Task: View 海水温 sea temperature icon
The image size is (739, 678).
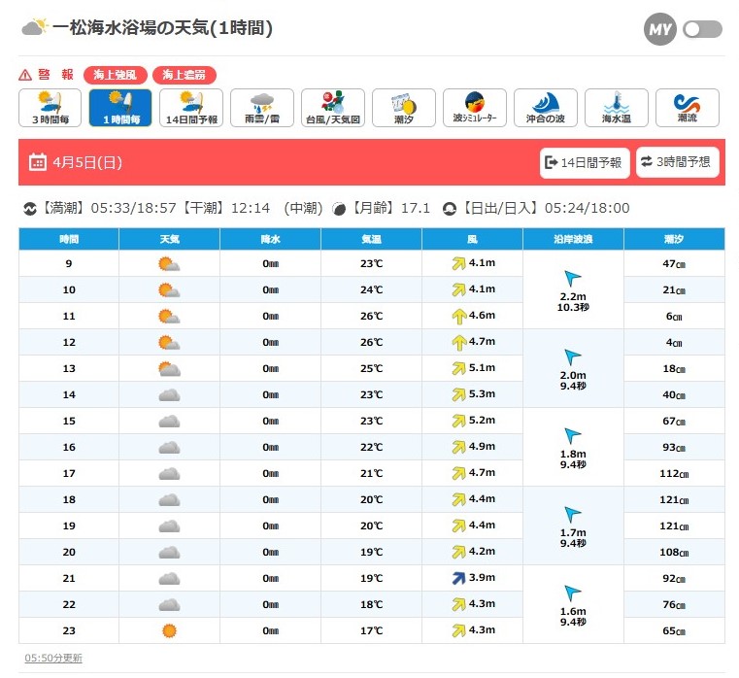Action: coord(617,108)
